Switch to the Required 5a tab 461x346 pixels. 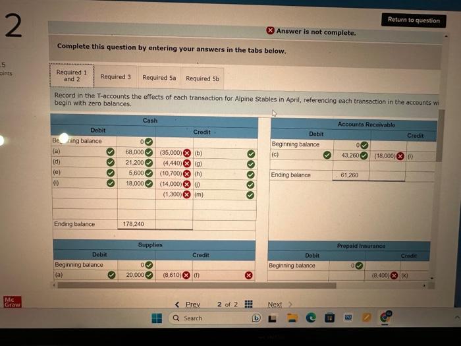tap(159, 78)
